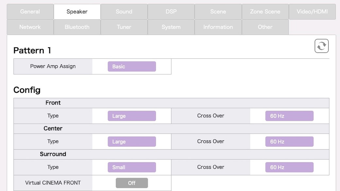
Task: Click the Virtual CINEMA FRONT label
Action: [53, 183]
